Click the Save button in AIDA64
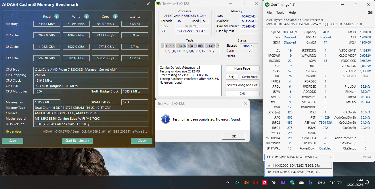The height and width of the screenshot is (189, 375). click(x=13, y=141)
